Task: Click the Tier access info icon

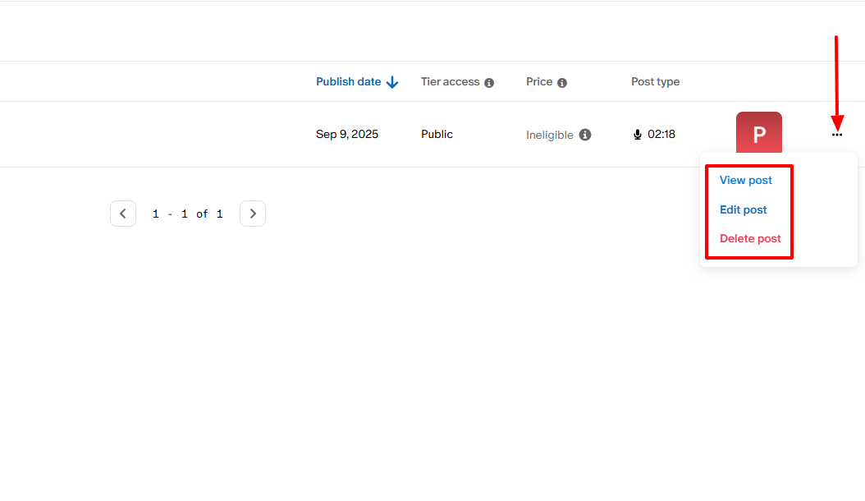Action: 489,83
